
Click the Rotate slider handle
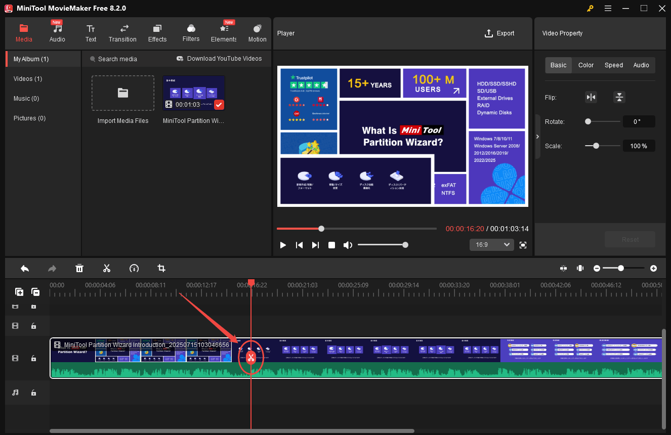click(x=588, y=121)
